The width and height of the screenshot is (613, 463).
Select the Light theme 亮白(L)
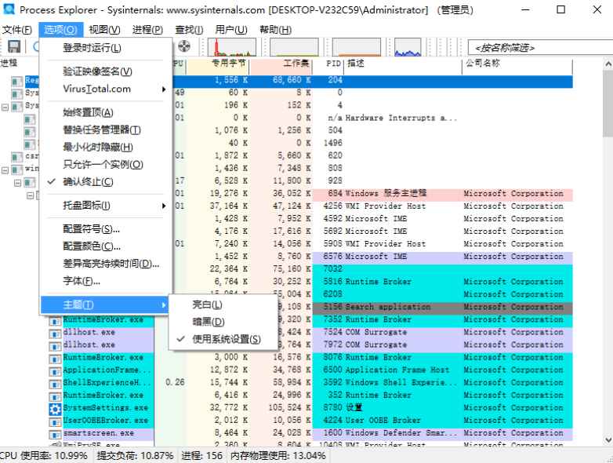[223, 304]
